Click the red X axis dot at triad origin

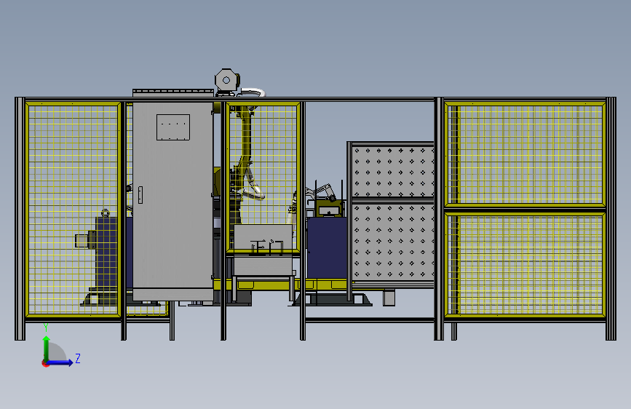45,363
